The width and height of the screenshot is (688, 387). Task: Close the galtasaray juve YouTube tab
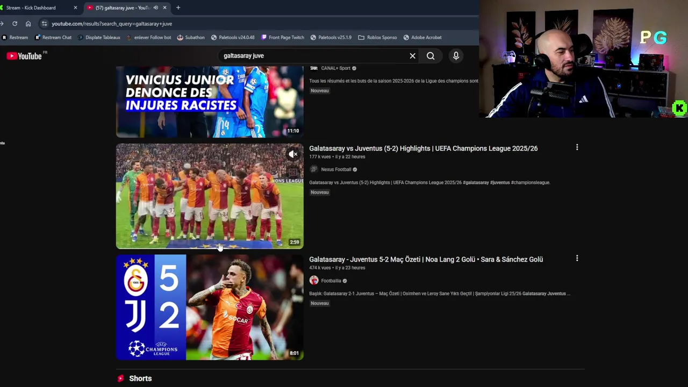pyautogui.click(x=164, y=8)
